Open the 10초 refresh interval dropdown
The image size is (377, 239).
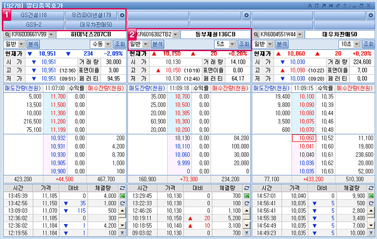[x=357, y=44]
